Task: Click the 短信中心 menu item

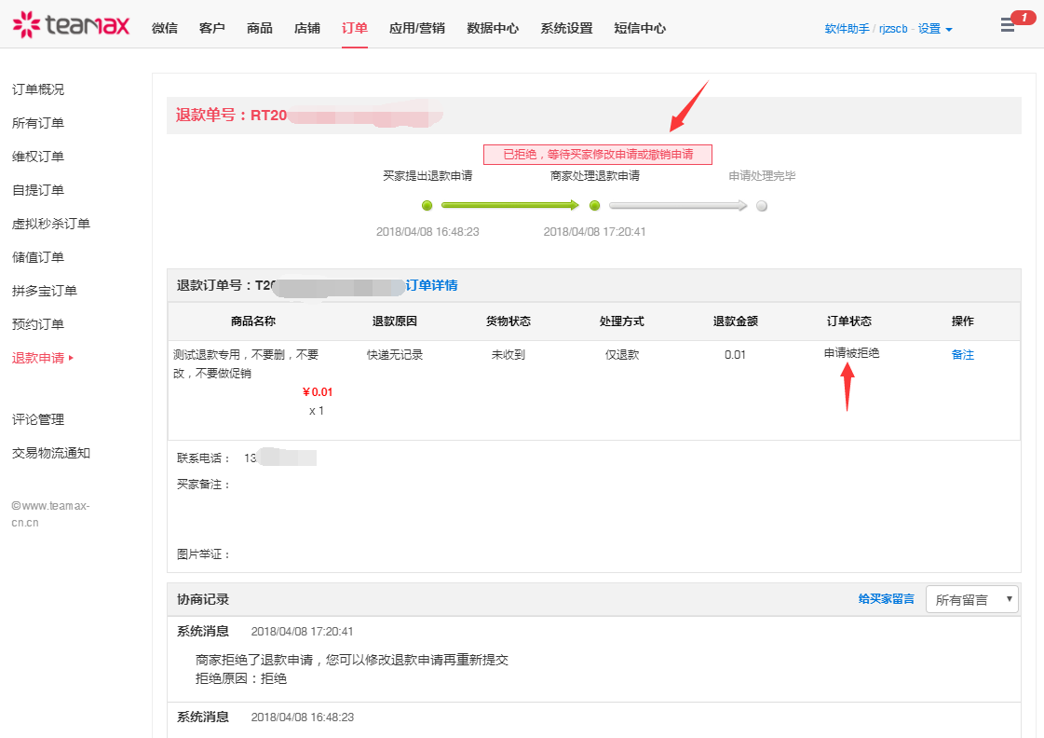Action: (640, 28)
